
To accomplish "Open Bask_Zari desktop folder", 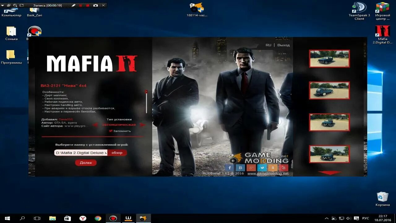I will point(34,13).
